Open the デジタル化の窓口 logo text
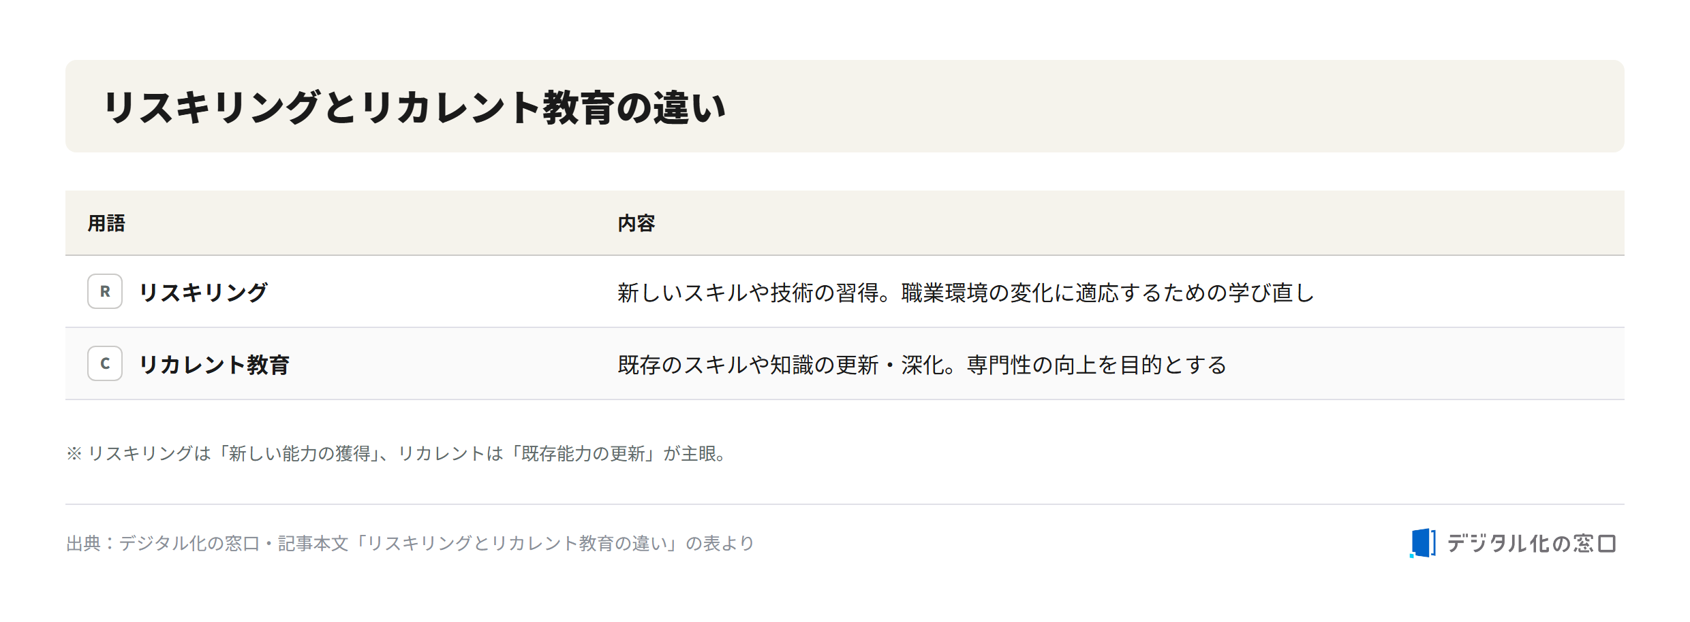Screen dimensions: 1690x622 [1531, 543]
